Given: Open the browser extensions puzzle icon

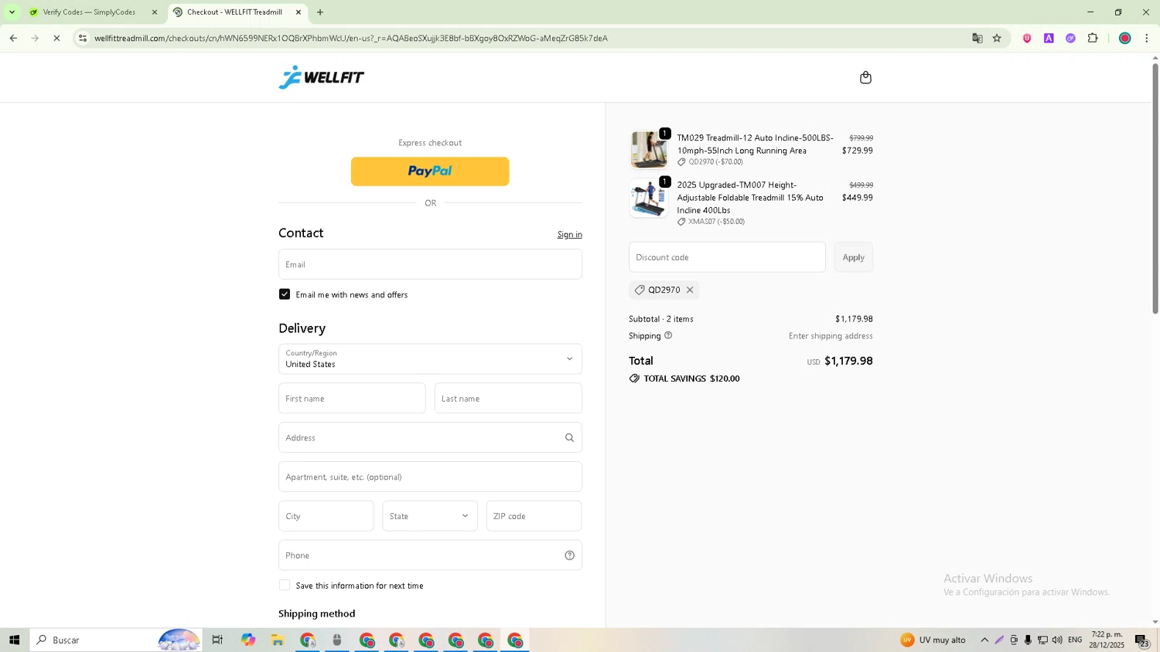Looking at the screenshot, I should click(1093, 38).
